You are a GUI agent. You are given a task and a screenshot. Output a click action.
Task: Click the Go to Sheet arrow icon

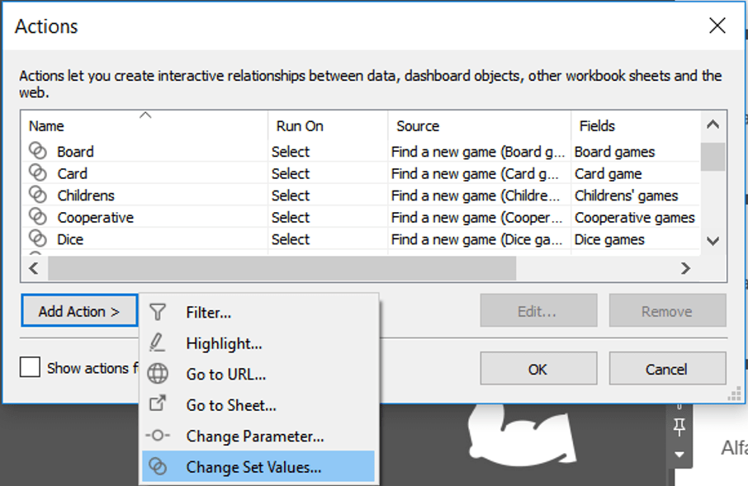coord(157,404)
